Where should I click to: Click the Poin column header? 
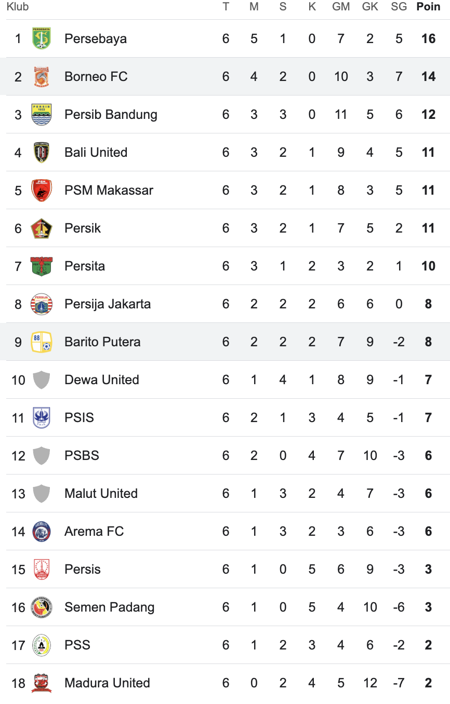[x=428, y=7]
